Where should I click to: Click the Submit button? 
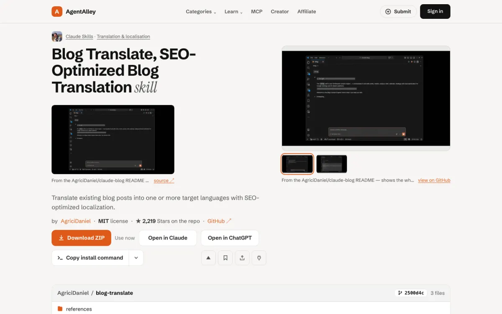(398, 12)
